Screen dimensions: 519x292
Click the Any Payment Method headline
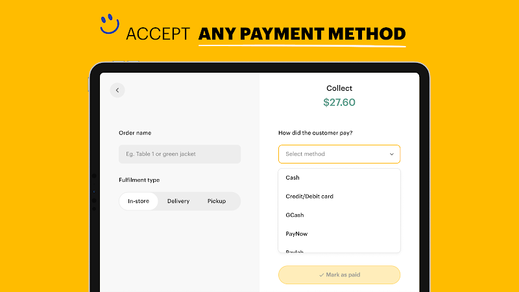click(x=302, y=34)
